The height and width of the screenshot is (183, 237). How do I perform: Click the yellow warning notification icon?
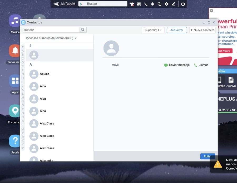pyautogui.click(x=218, y=164)
